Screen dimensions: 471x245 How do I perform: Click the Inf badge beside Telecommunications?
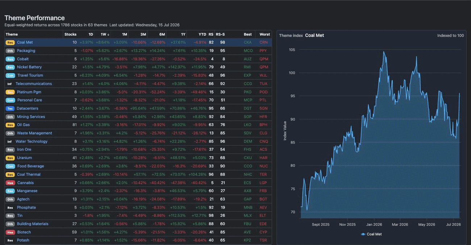point(9,84)
